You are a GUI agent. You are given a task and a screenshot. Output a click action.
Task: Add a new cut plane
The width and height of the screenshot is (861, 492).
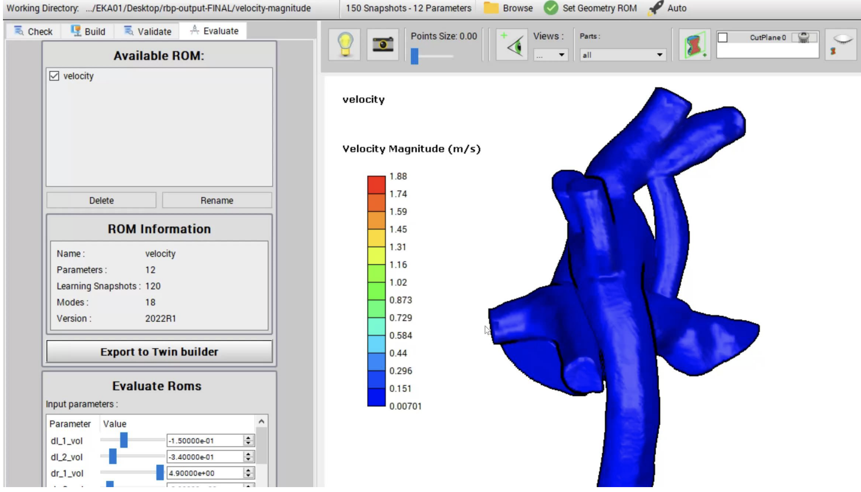click(694, 45)
